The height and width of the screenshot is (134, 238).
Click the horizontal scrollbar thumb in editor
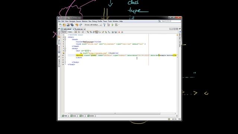pyautogui.click(x=115, y=113)
